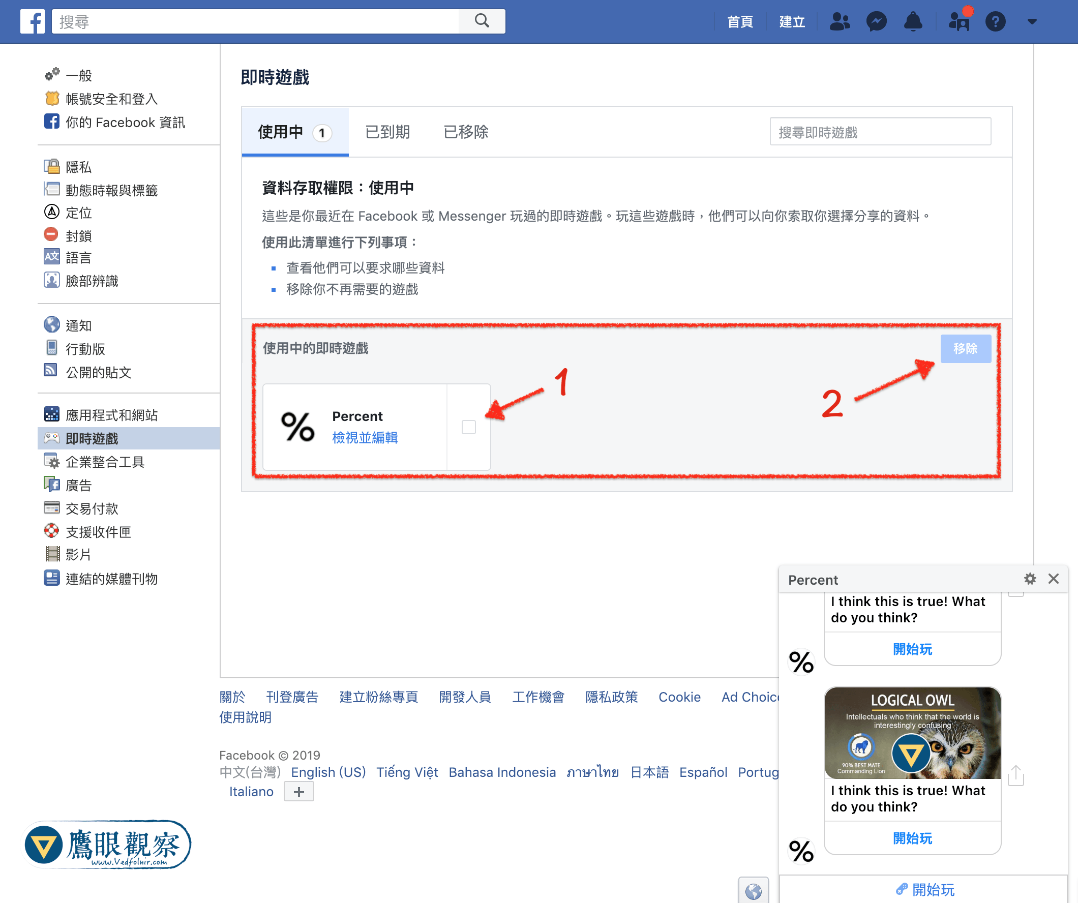Click the plus button after Italiano language
Image resolution: width=1078 pixels, height=903 pixels.
point(299,792)
